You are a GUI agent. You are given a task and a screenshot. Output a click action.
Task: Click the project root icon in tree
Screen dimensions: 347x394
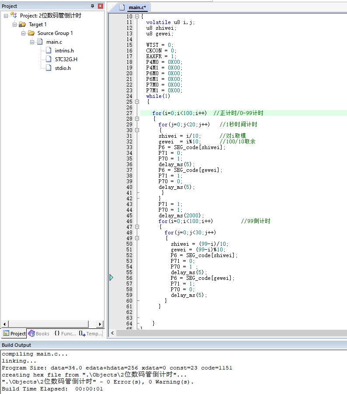(x=13, y=15)
